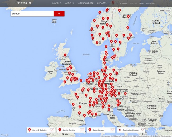Uncheck the Superchargers filter
Image resolution: width=172 pixels, height=137 pixels.
tap(112, 130)
